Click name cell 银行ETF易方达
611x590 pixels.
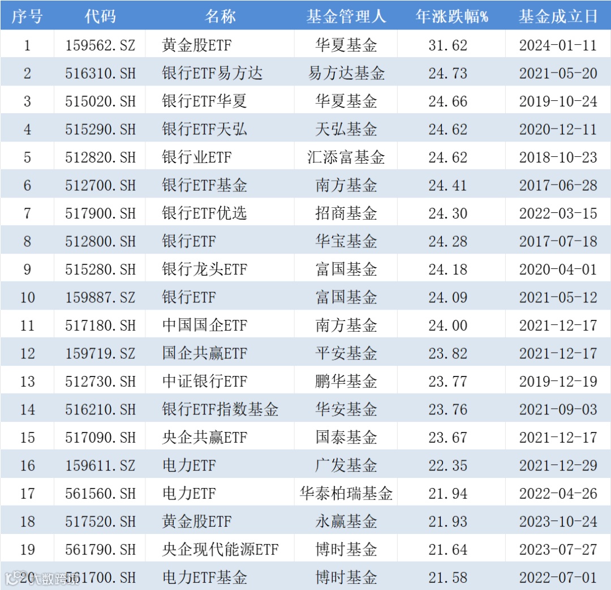point(212,73)
